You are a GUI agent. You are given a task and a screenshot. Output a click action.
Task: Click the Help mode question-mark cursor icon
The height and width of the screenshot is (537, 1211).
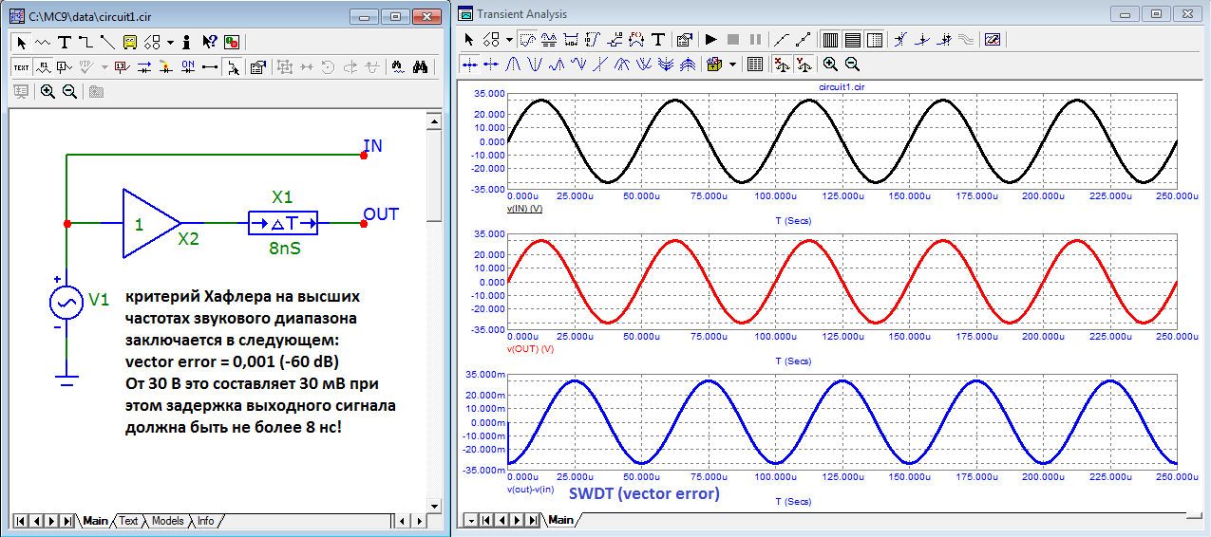tap(210, 42)
